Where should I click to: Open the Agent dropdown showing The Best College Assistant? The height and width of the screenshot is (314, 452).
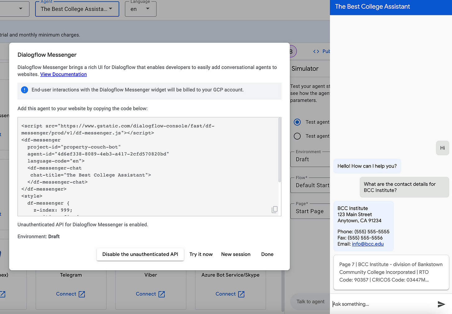[77, 9]
